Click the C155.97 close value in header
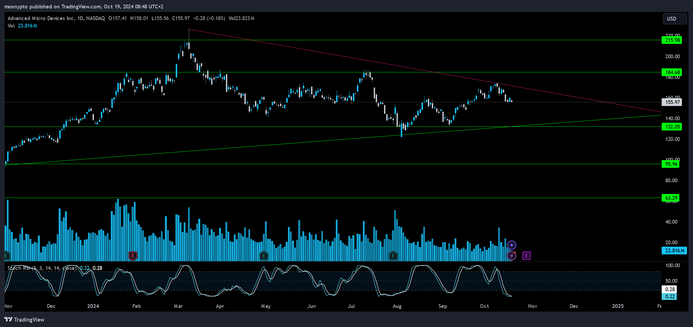Screen dimensions: 693x327 coord(181,18)
